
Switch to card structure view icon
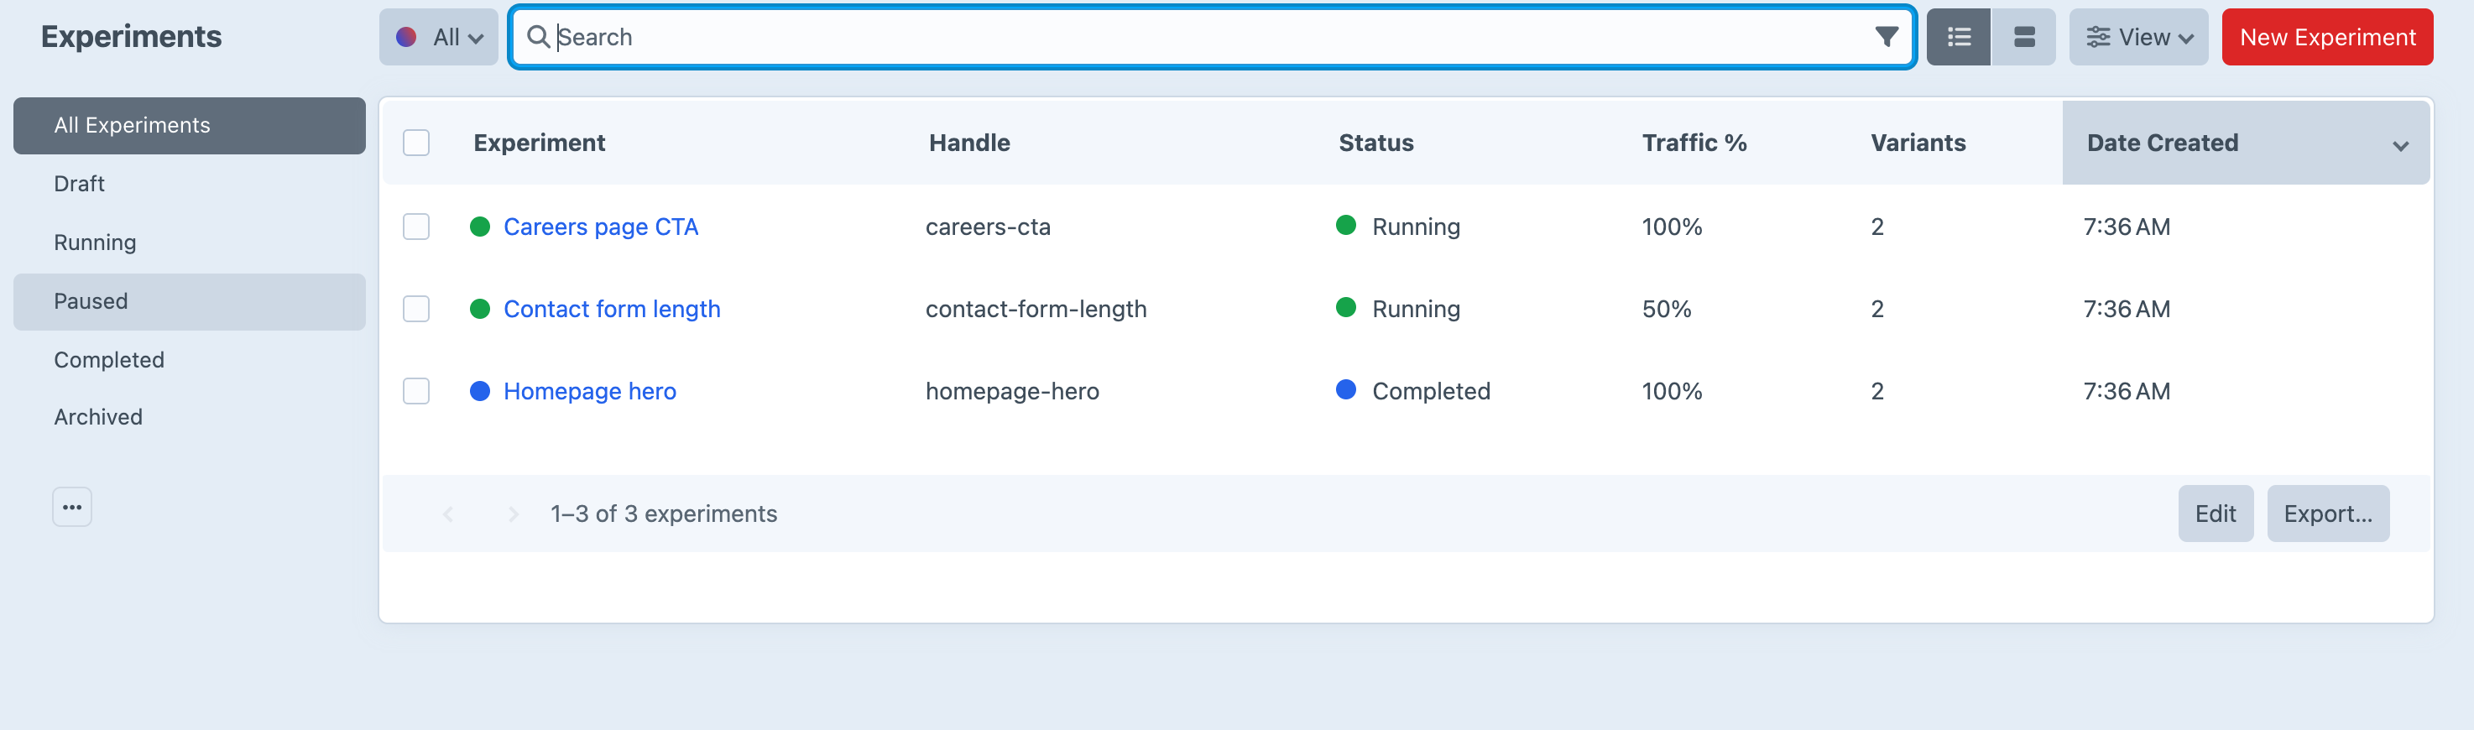(x=2023, y=37)
